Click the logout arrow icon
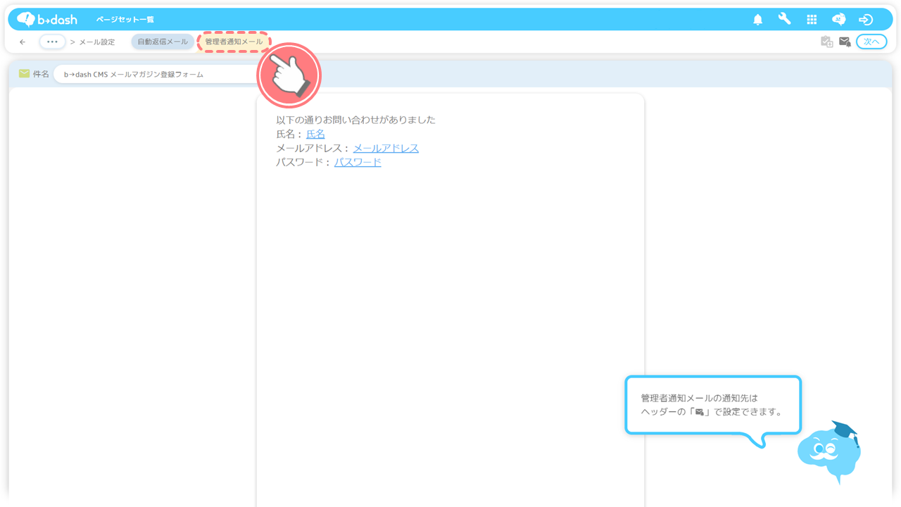 [866, 20]
